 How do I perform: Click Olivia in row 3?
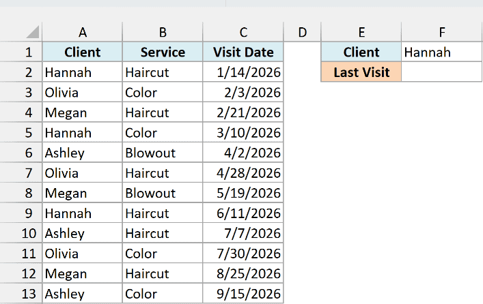(82, 92)
